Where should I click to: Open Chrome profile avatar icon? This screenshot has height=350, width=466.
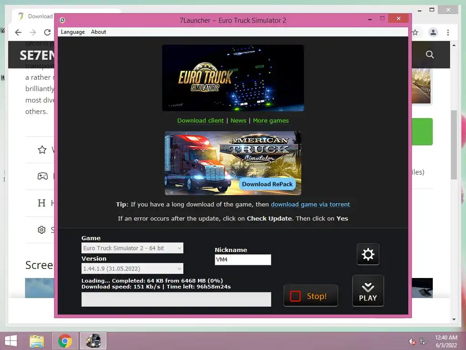tap(433, 32)
